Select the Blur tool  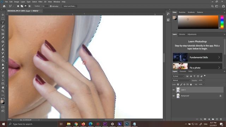(x=3, y=65)
